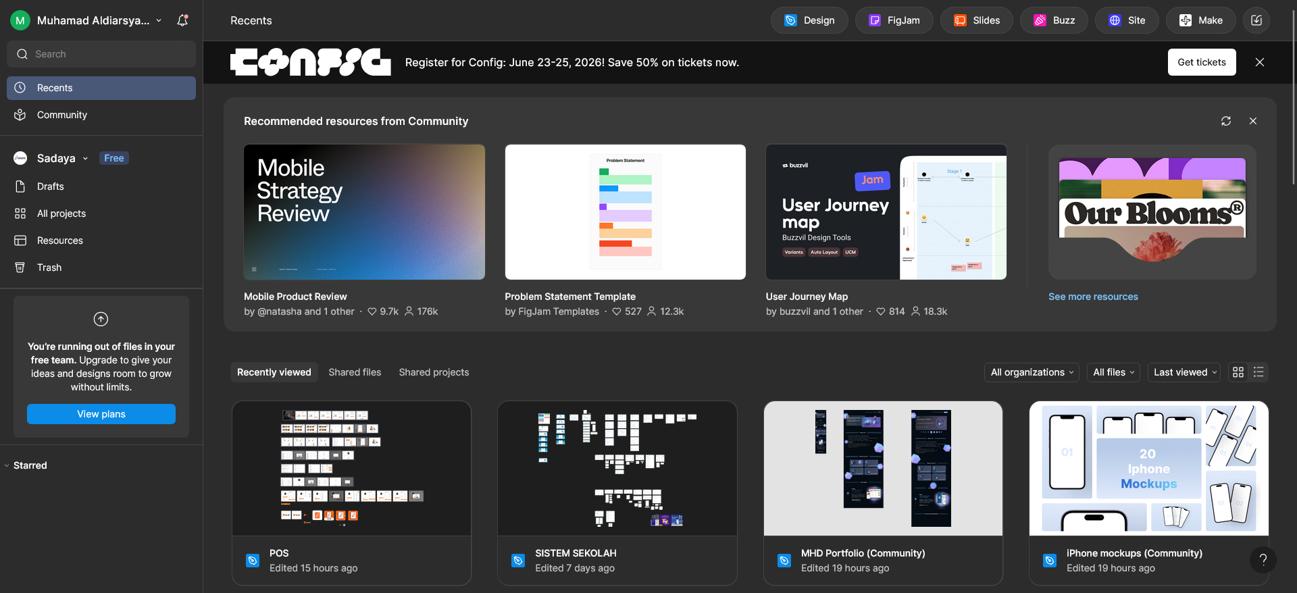
Task: Dismiss the Config banner
Action: click(x=1260, y=62)
